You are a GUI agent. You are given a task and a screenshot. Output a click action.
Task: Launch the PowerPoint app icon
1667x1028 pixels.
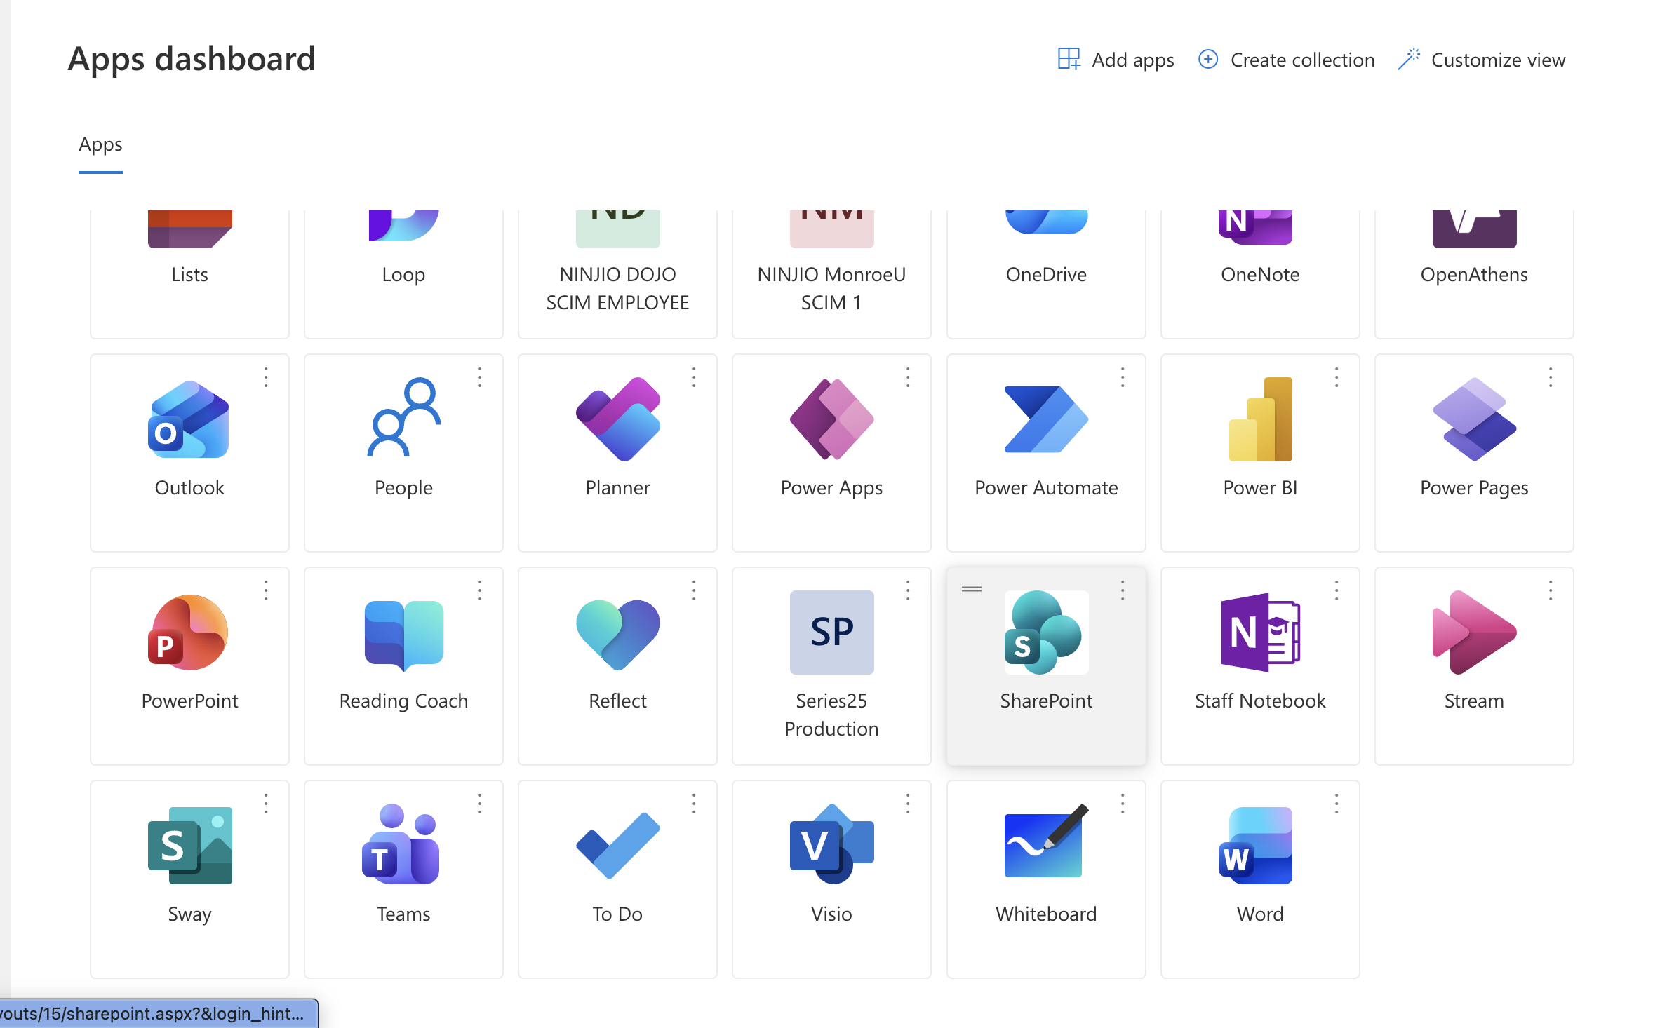click(x=189, y=633)
